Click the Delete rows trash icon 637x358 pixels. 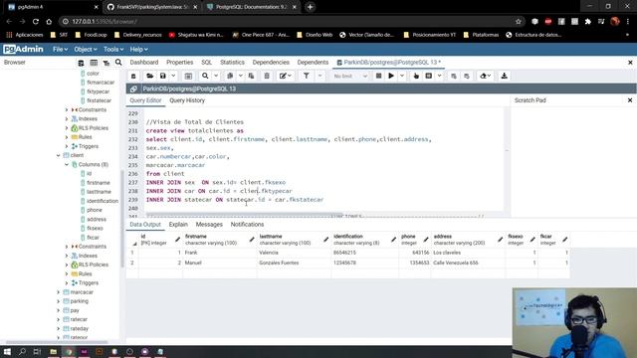coord(267,76)
